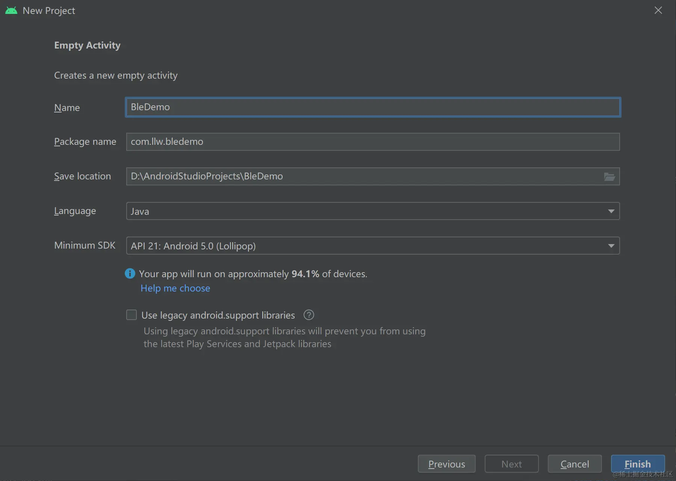Go back with the Previous button
The width and height of the screenshot is (676, 481).
[x=446, y=464]
